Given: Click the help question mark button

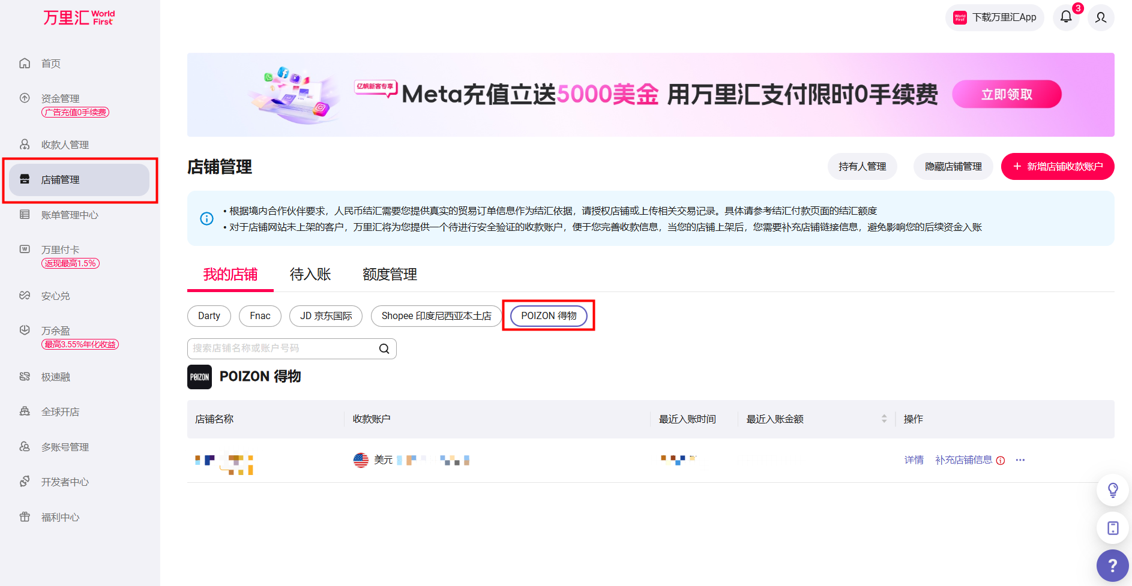Looking at the screenshot, I should click(x=1112, y=565).
